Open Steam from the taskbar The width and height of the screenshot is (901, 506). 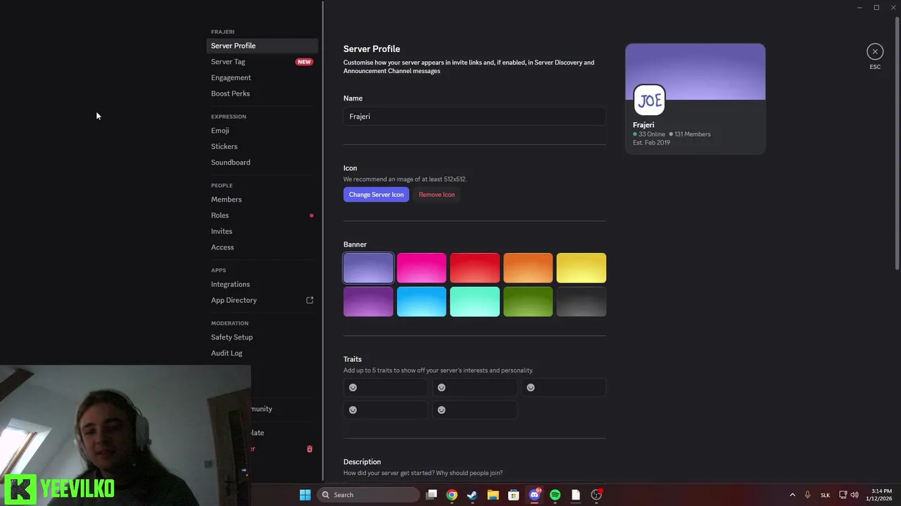[x=472, y=495]
